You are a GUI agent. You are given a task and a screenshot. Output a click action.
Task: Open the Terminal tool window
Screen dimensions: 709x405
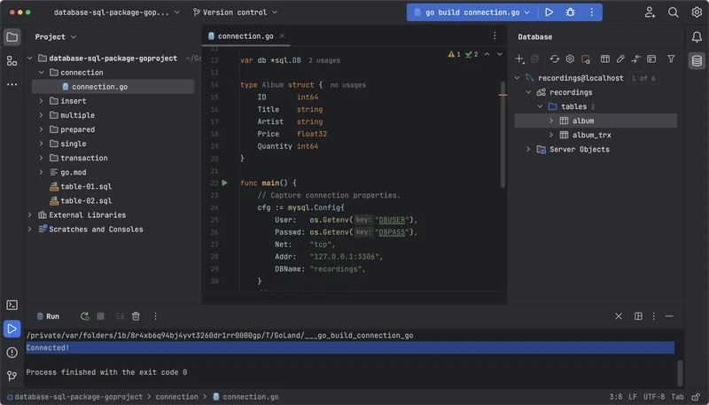12,306
